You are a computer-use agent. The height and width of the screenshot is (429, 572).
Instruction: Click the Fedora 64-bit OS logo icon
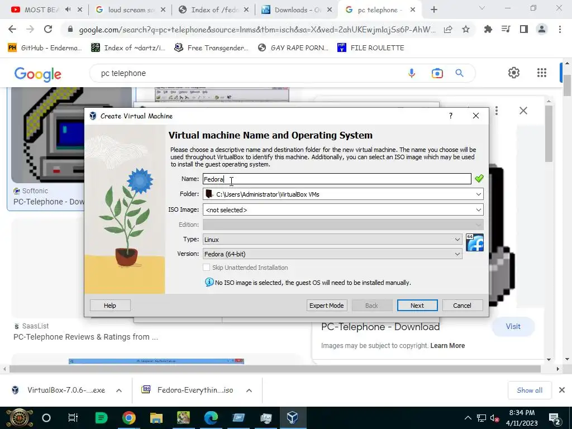click(475, 242)
